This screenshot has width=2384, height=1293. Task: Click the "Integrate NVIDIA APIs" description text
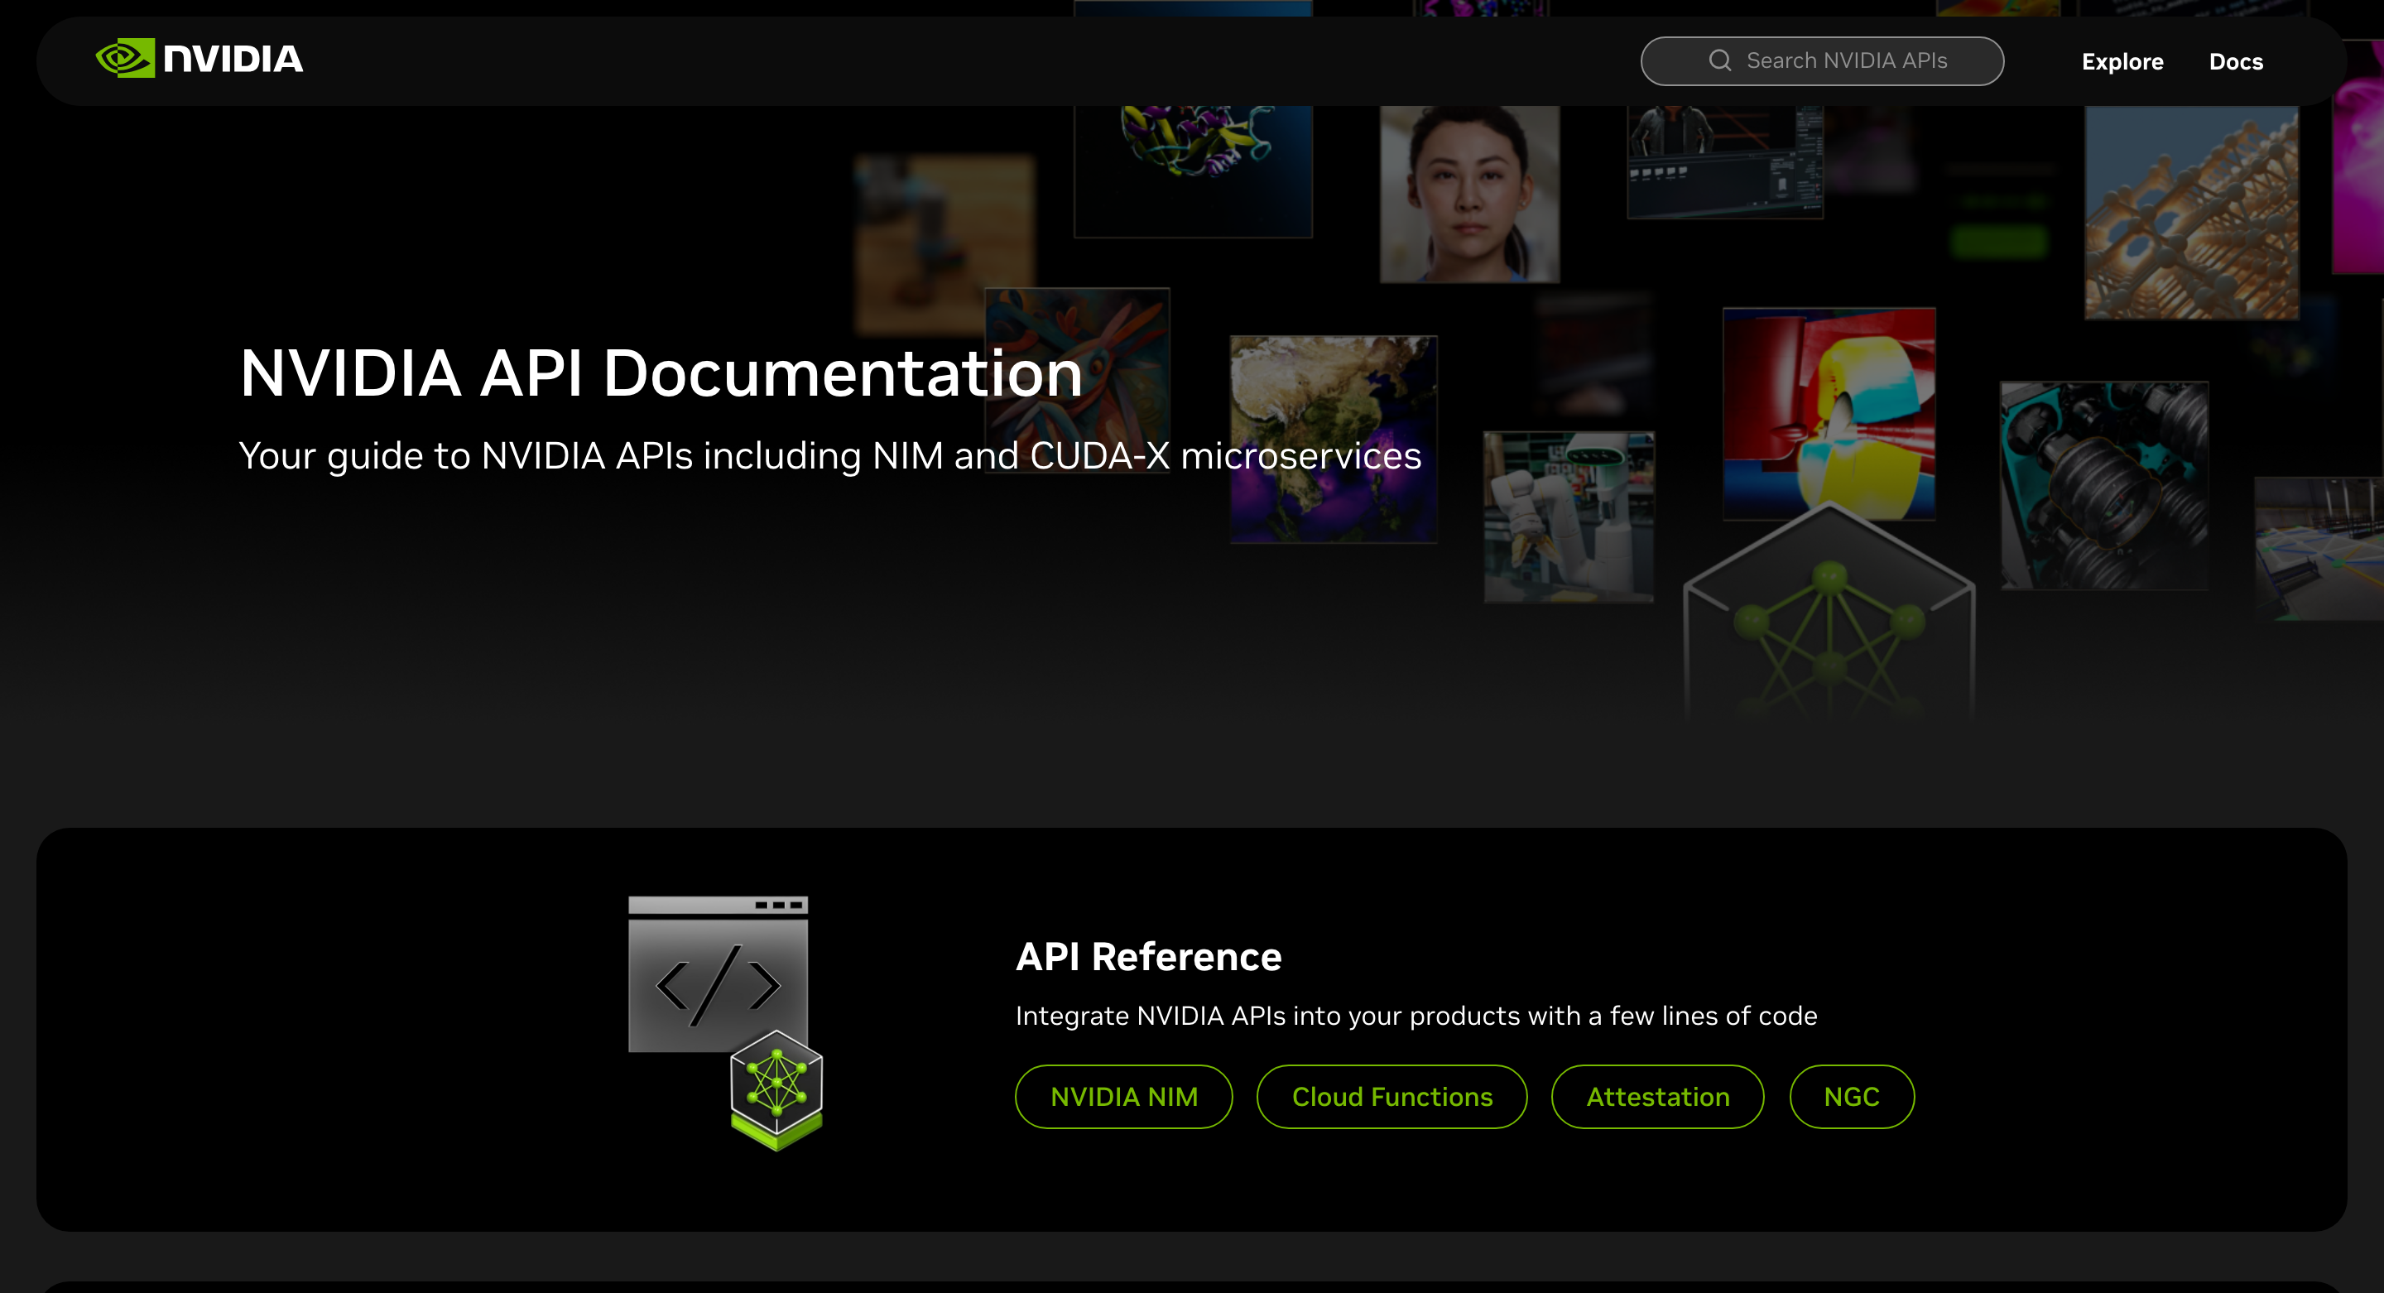(x=1416, y=1017)
